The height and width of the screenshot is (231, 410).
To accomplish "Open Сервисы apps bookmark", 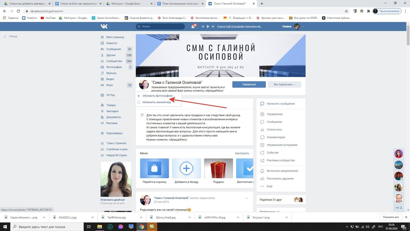I will pos(11,18).
